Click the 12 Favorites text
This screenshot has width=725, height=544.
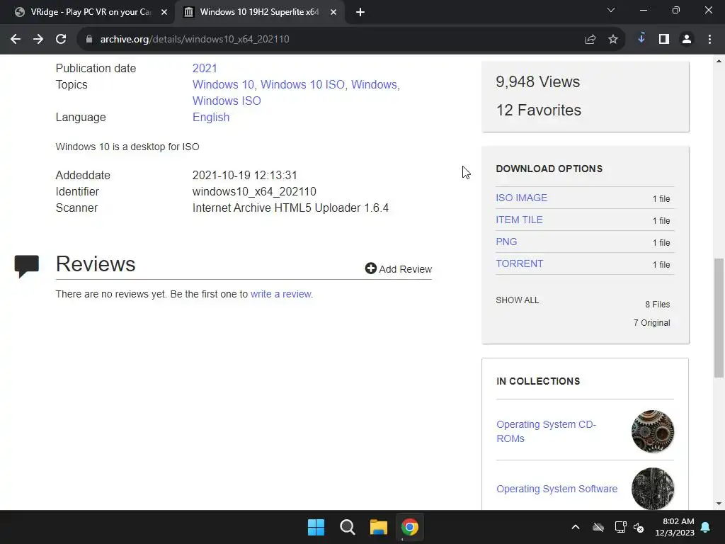539,110
